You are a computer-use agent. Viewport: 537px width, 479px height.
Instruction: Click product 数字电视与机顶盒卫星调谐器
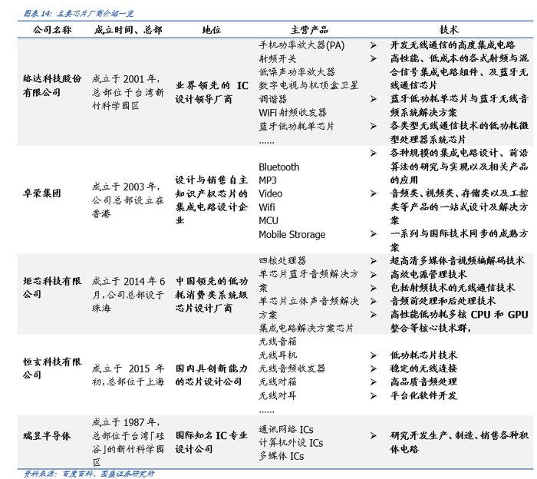[308, 92]
